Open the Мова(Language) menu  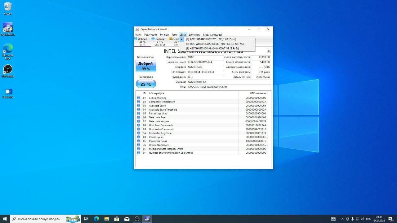(212, 35)
